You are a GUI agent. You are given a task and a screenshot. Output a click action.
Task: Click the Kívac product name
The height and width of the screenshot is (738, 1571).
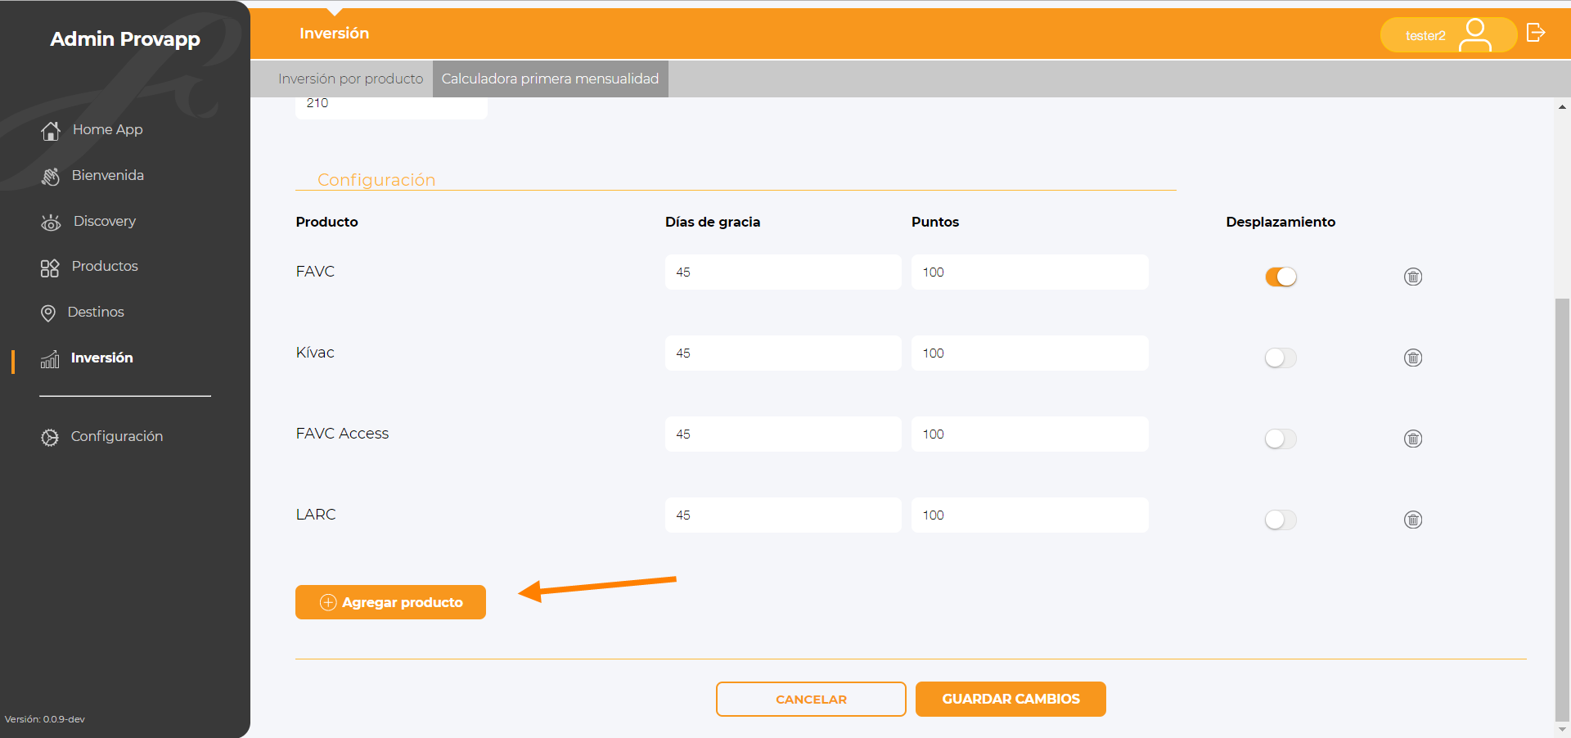[315, 352]
